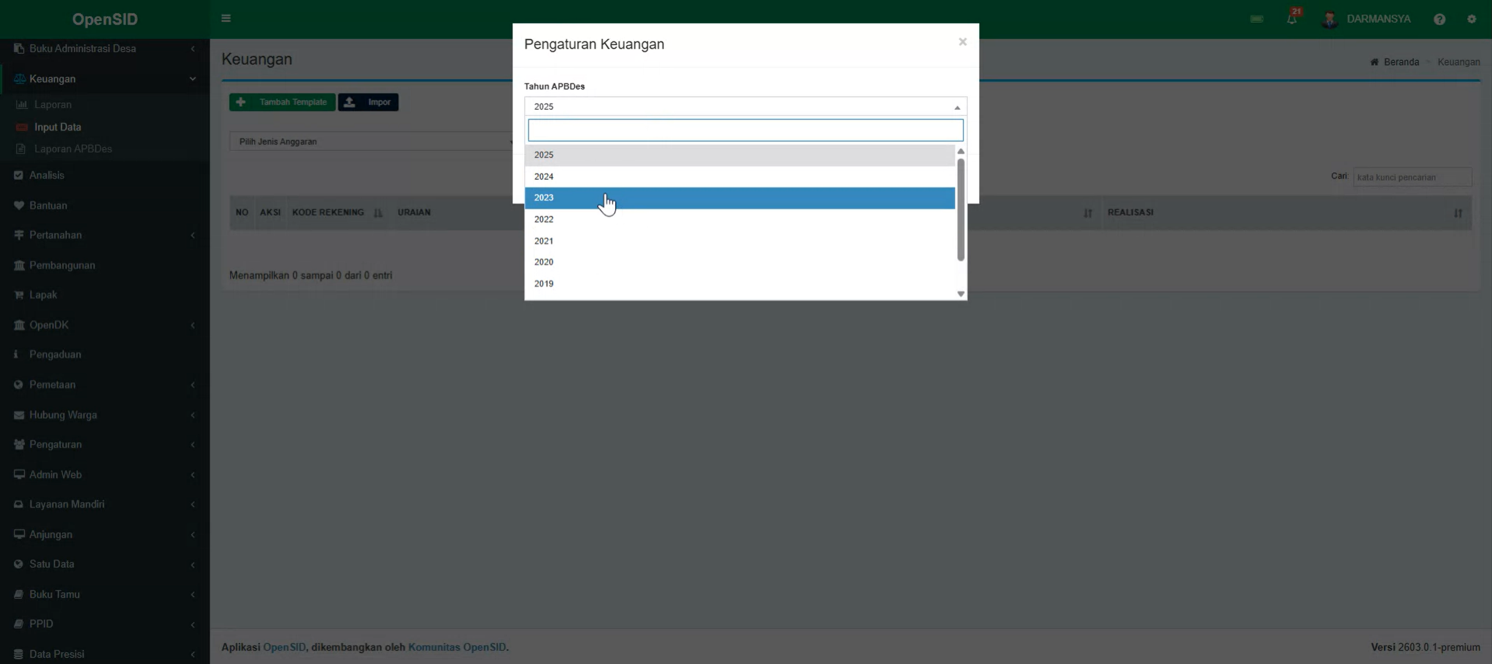Image resolution: width=1492 pixels, height=664 pixels.
Task: Select Input Data from Keuangan submenu
Action: 58,127
